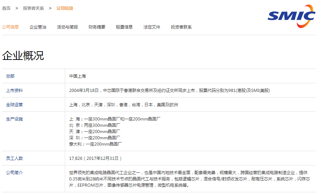Screen dimensions: 332x194
Task: Click the 总部 row label
Action: point(10,76)
